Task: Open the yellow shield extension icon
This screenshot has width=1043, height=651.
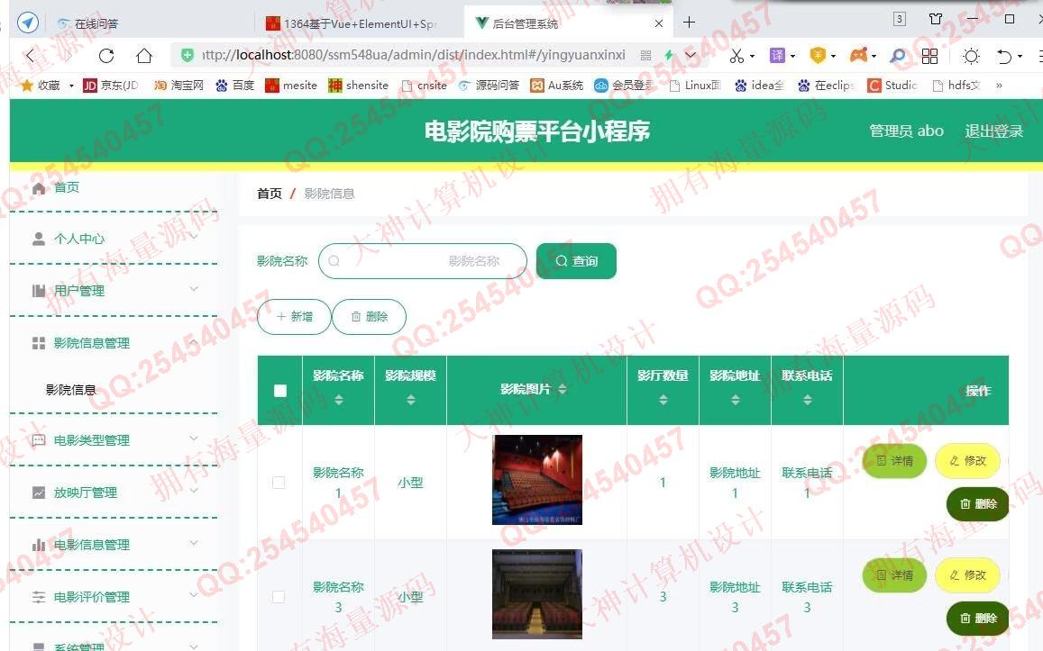Action: 818,56
